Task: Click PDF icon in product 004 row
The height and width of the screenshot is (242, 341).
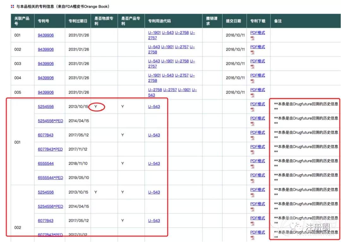Action: point(252,81)
